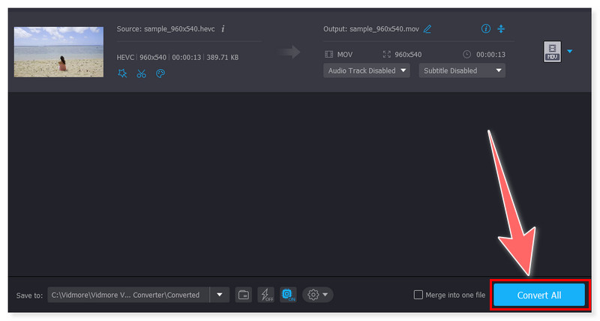Screen dimensions: 600x321
Task: Open the Cut scissors tool
Action: pos(141,73)
